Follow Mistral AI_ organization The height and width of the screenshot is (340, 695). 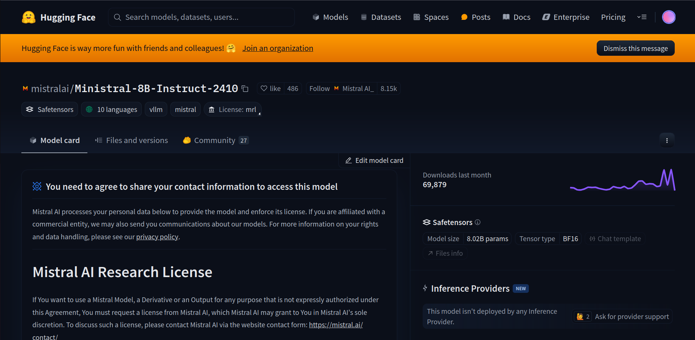coord(342,89)
